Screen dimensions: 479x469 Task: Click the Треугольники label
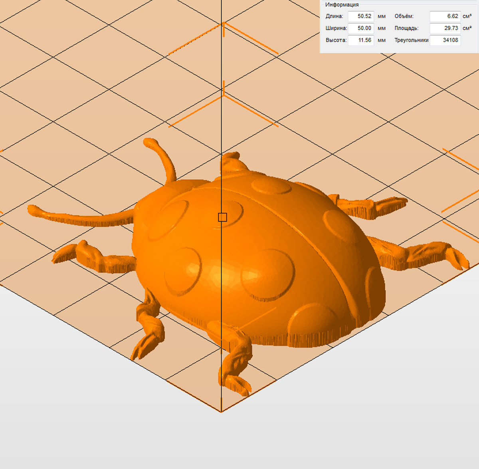coord(411,40)
